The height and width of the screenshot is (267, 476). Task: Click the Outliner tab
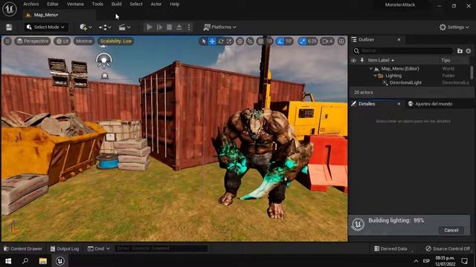(366, 39)
